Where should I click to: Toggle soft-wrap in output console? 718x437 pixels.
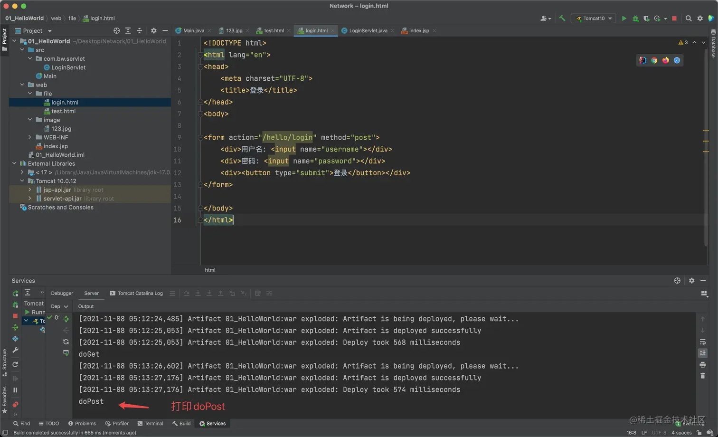point(703,342)
